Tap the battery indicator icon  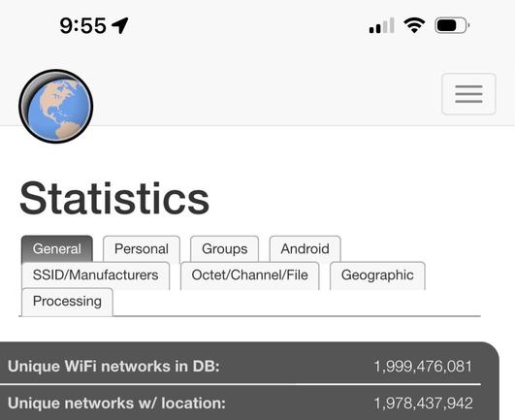[x=452, y=25]
